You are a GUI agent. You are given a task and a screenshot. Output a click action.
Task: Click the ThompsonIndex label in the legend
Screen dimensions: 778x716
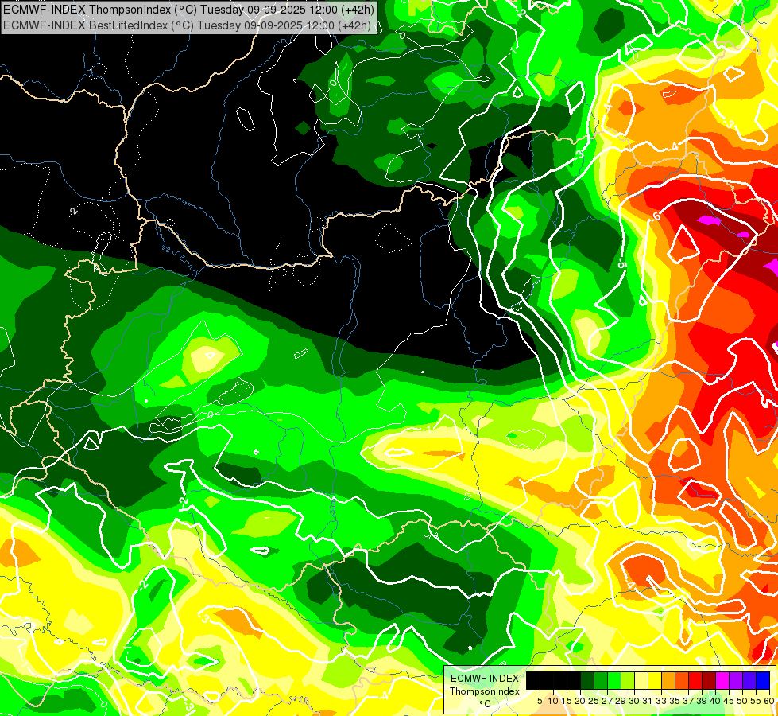point(485,691)
